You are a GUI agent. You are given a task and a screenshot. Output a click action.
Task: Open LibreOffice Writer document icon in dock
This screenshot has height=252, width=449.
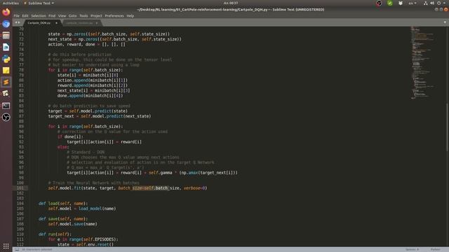click(x=6, y=48)
